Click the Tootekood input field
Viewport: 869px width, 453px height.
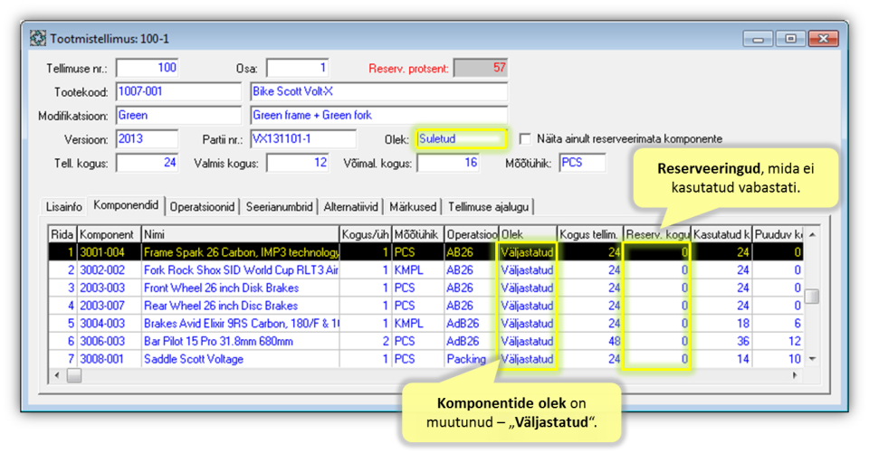tap(177, 92)
